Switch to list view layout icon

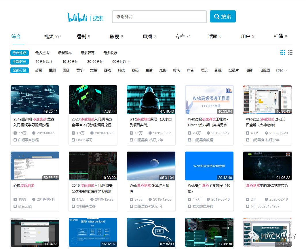click(290, 52)
